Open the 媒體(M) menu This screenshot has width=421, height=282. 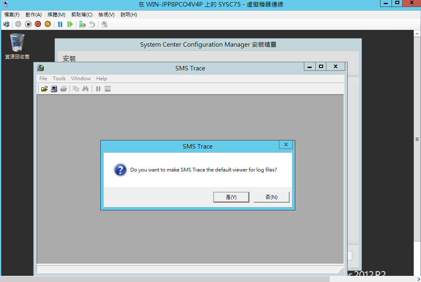[x=57, y=14]
